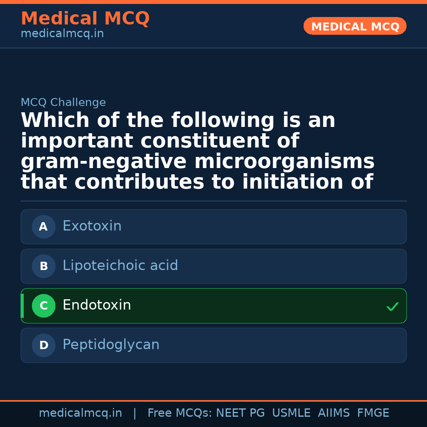Click the large orange Medical MCQ header title
Screen dimensions: 427x427
[85, 19]
